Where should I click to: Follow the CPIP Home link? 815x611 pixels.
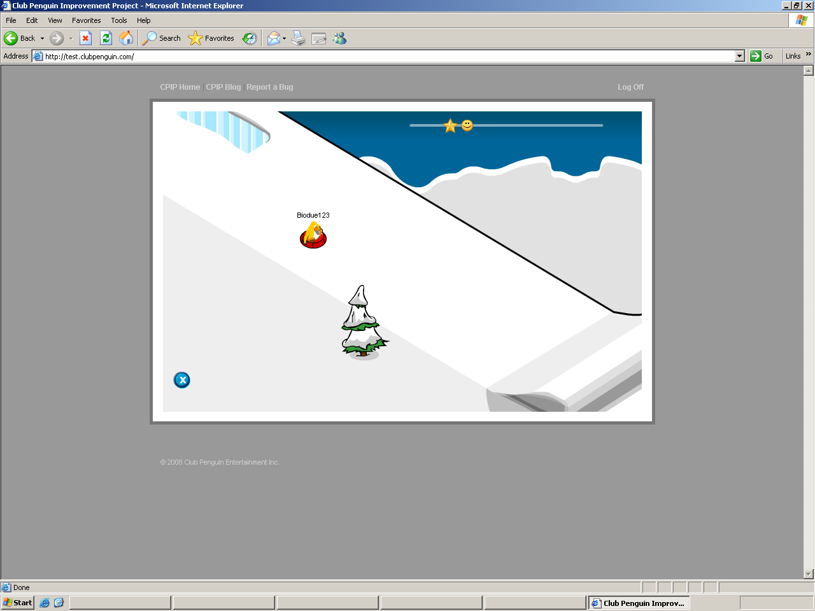(x=180, y=87)
